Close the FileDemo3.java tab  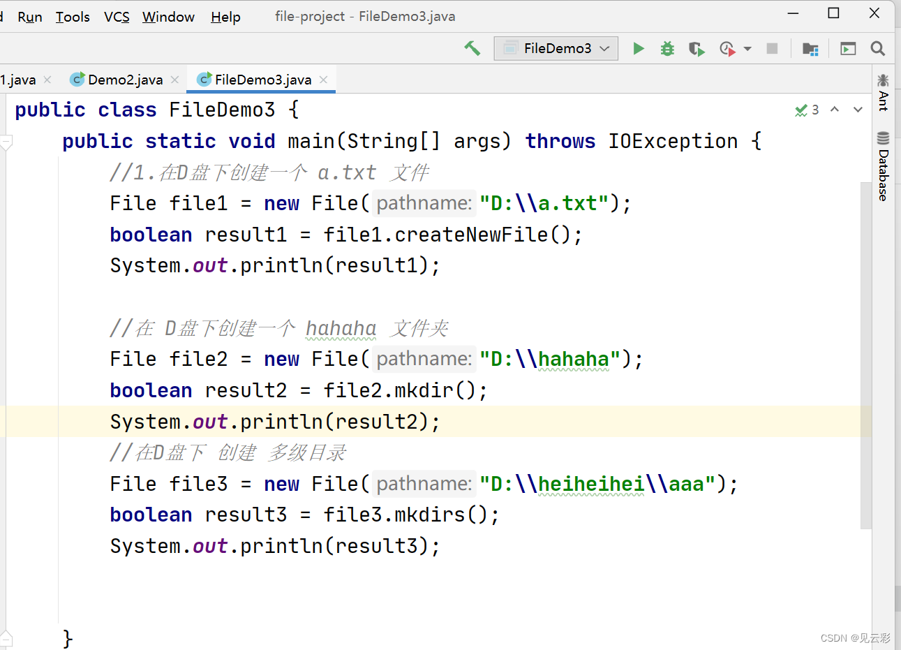323,80
